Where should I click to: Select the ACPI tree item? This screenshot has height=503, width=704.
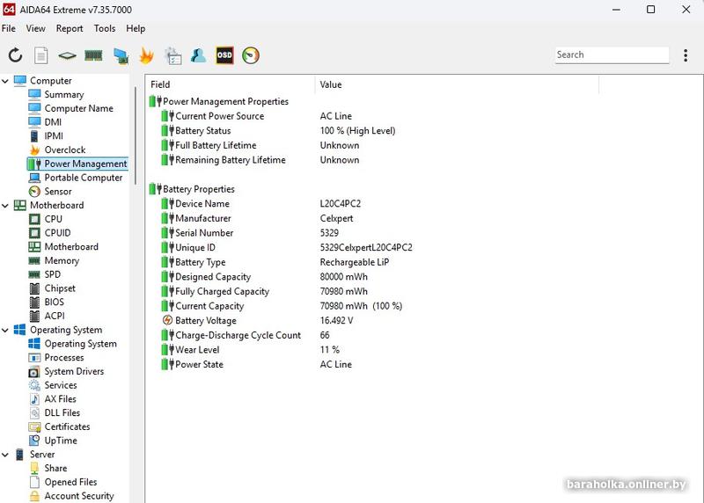[x=47, y=316]
